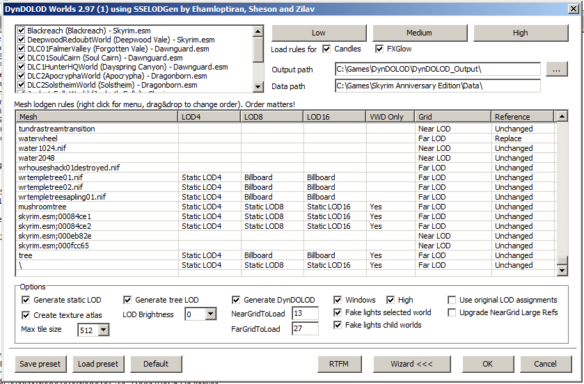The width and height of the screenshot is (584, 384).
Task: Toggle the FXGlow checkbox
Action: [379, 49]
